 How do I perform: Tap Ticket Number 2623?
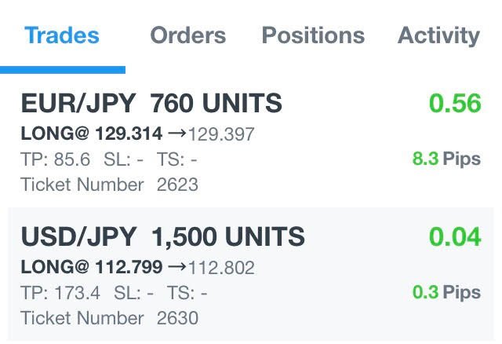[x=110, y=185]
